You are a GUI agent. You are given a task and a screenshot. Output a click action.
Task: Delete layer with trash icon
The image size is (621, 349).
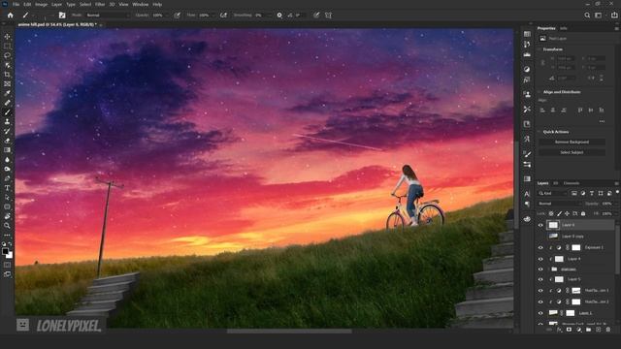608,330
